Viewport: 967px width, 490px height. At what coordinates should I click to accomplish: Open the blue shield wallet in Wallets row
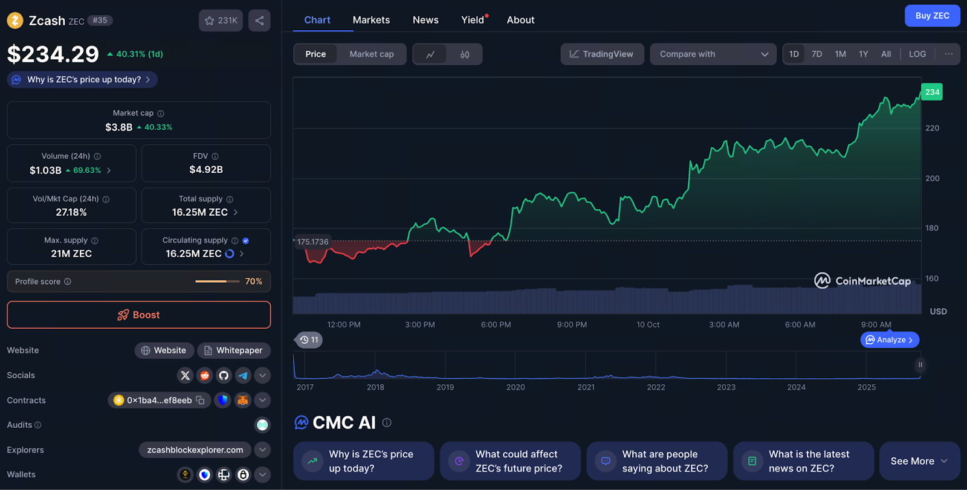[x=205, y=475]
